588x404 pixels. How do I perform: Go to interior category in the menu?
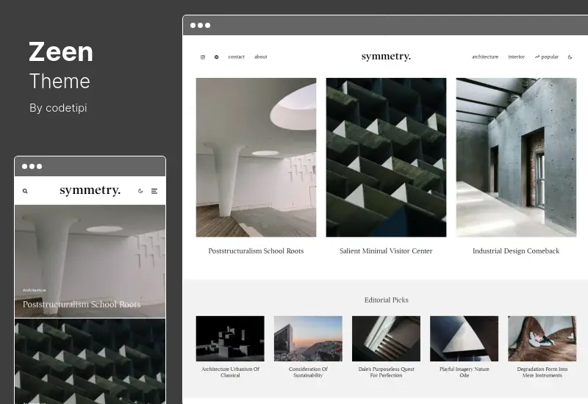(x=517, y=57)
